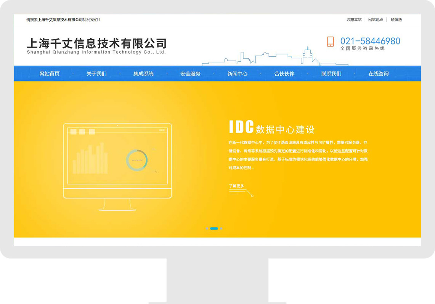The height and width of the screenshot is (304, 435).
Task: Select the active blue carousel indicator
Action: click(x=214, y=229)
